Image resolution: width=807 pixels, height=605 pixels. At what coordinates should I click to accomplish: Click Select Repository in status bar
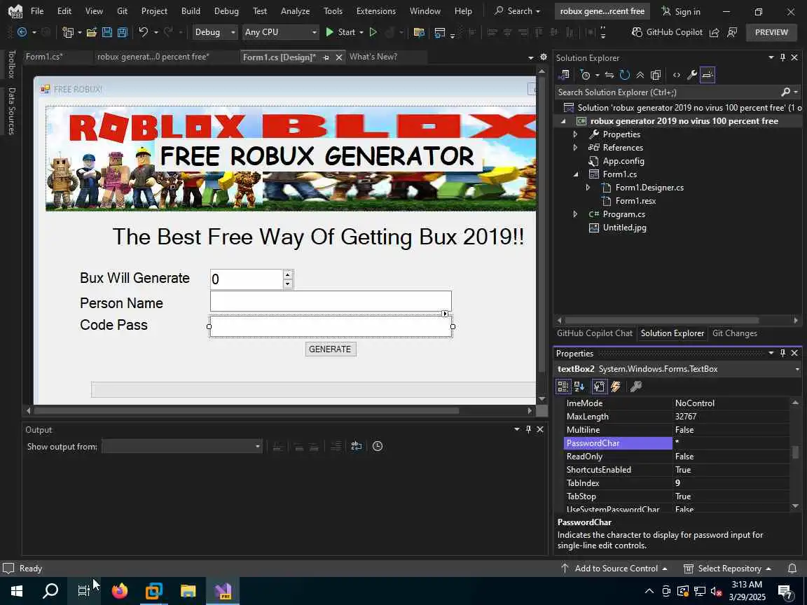coord(726,569)
